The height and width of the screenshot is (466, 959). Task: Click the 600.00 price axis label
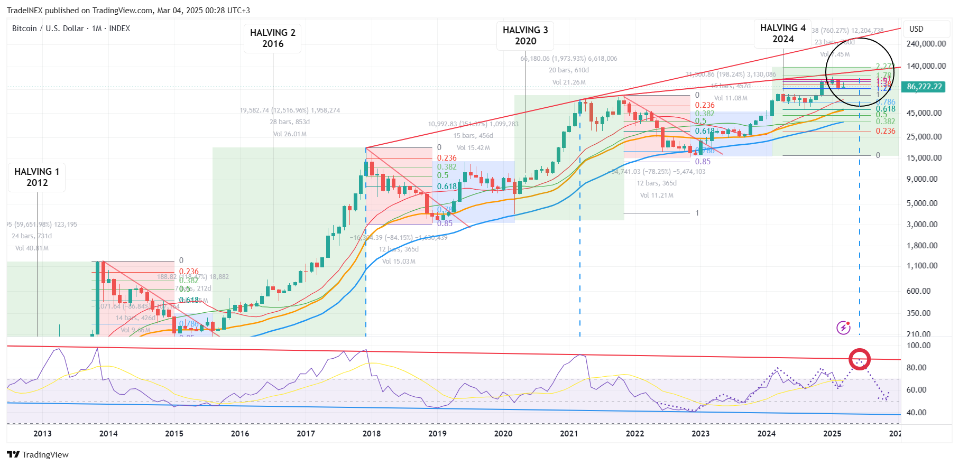click(x=919, y=291)
